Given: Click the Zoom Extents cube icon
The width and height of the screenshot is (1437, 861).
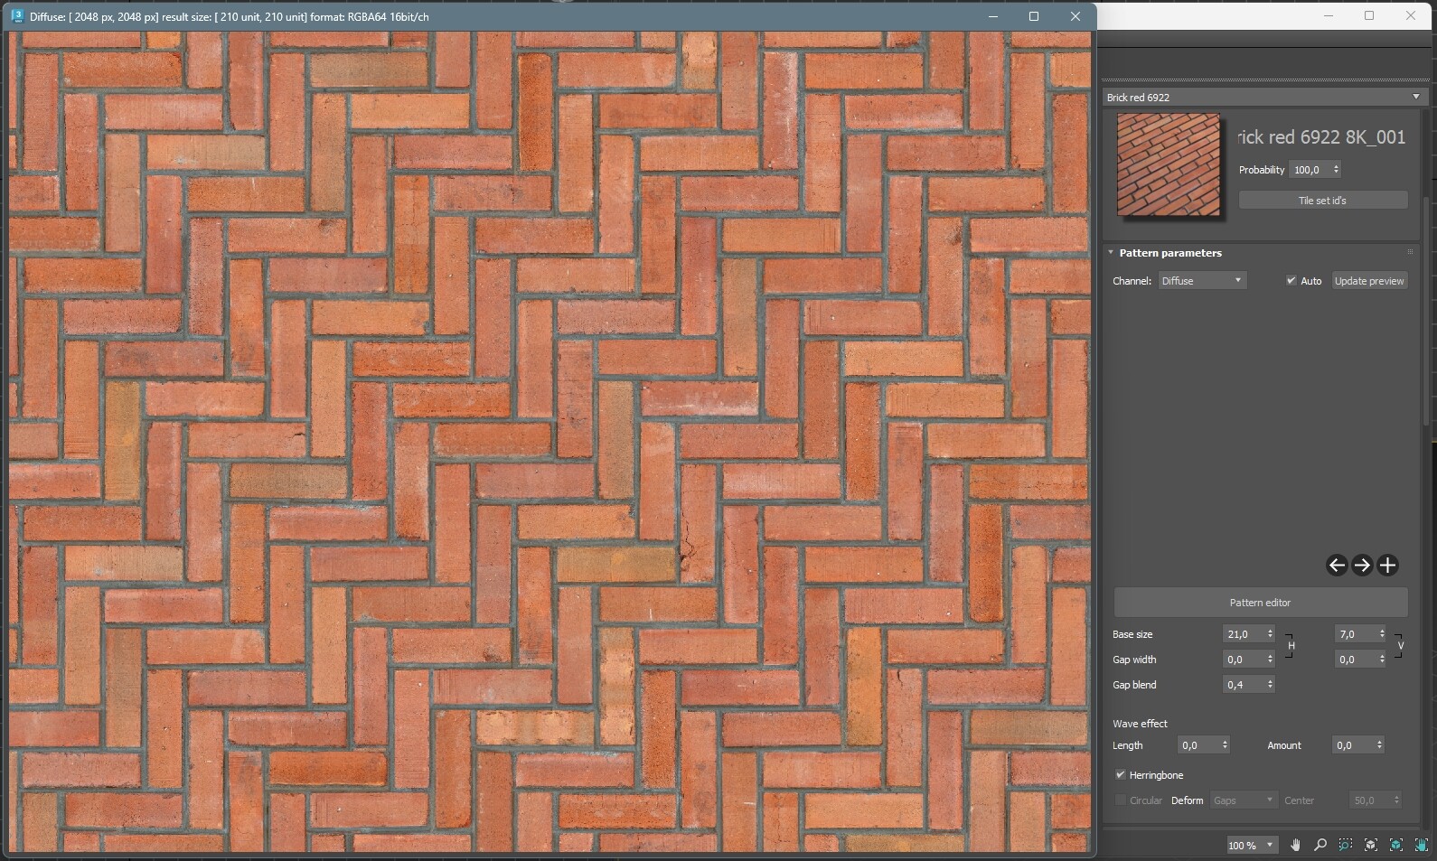Looking at the screenshot, I should tap(1371, 845).
